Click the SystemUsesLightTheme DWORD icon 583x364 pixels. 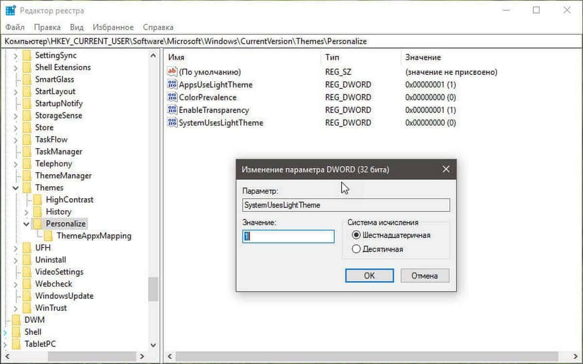172,122
